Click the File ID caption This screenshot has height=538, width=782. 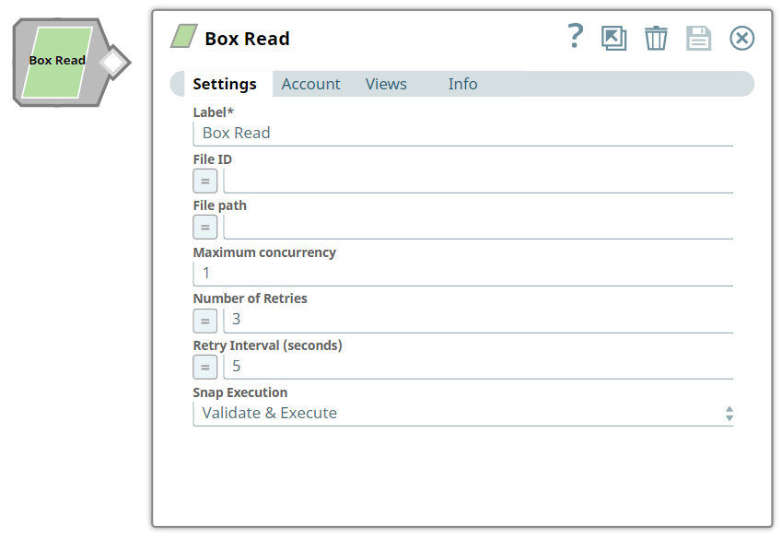(x=212, y=159)
